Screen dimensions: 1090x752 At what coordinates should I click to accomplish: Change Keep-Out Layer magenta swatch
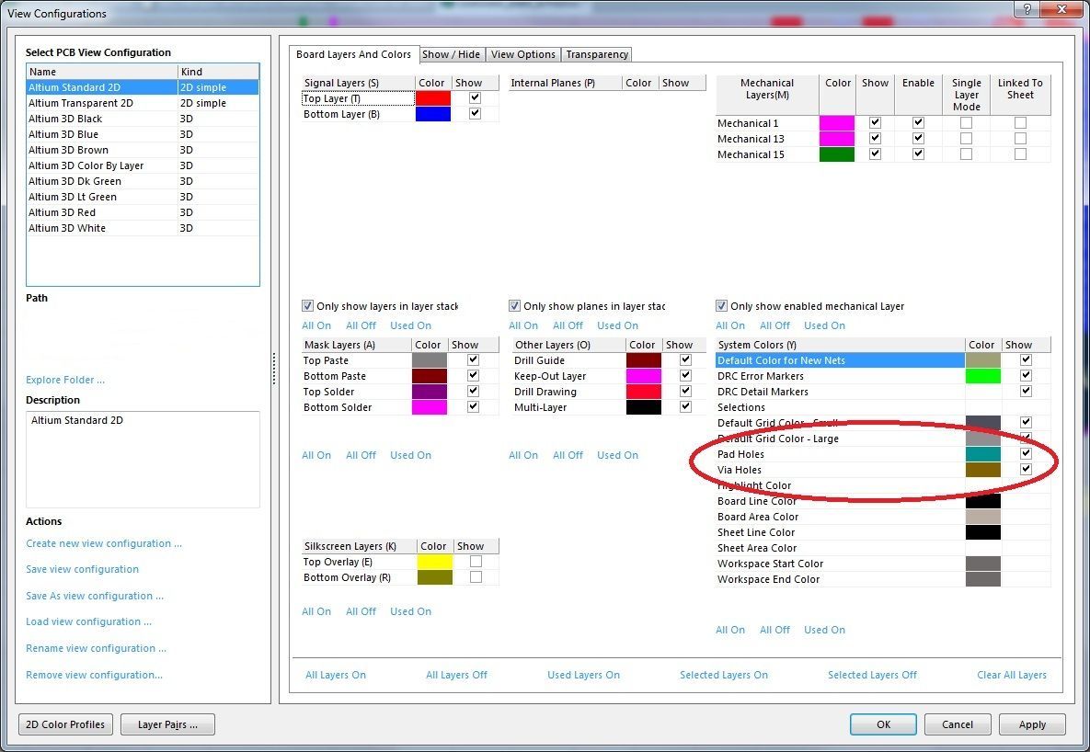(x=644, y=376)
